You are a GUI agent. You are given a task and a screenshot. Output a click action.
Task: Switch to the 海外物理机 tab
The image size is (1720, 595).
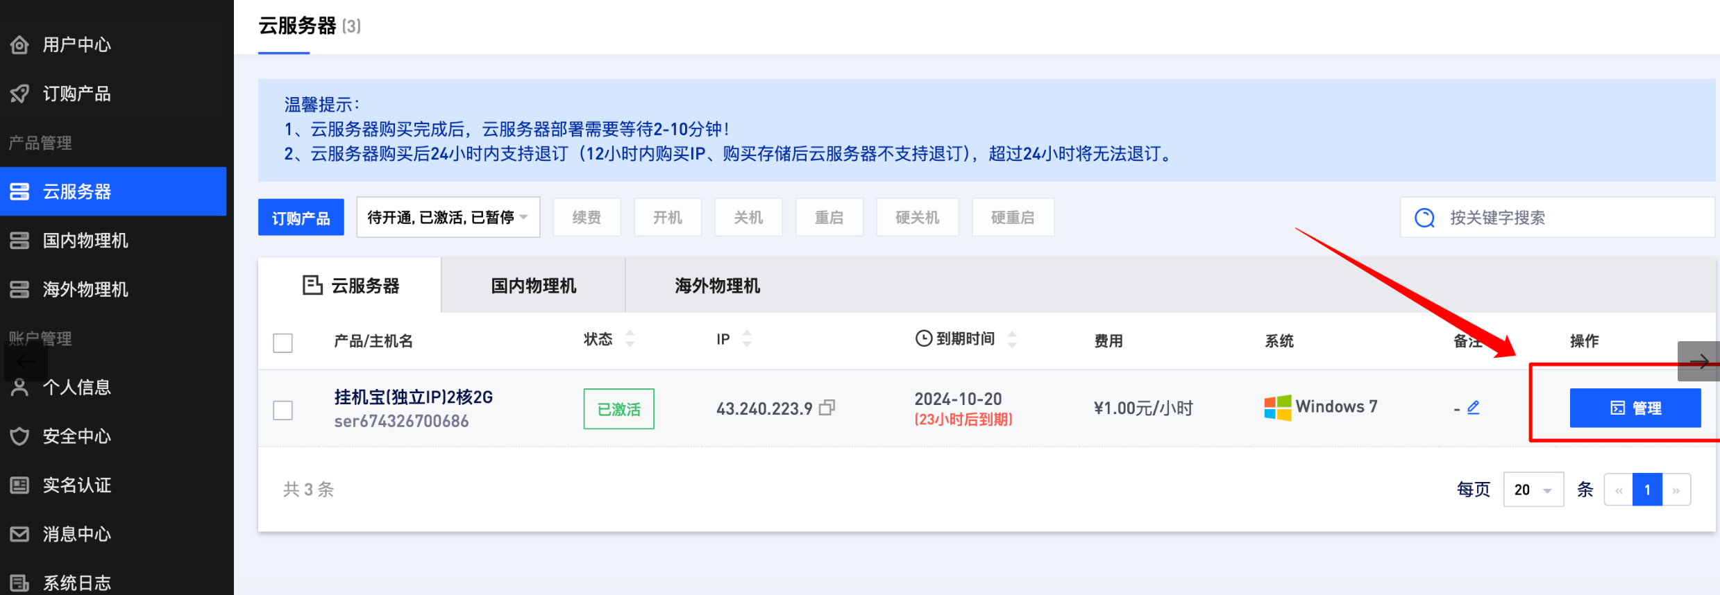717,286
